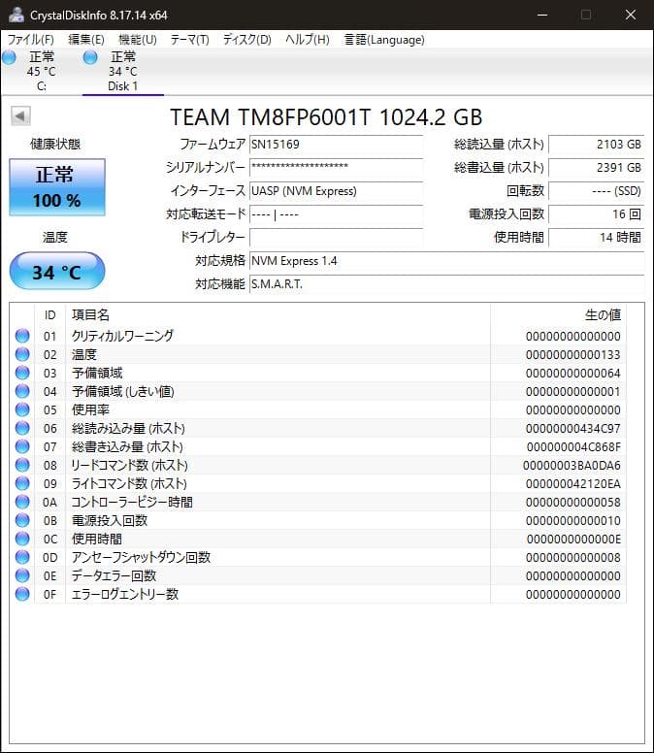654x753 pixels.
Task: Select the Disk 1 status orb
Action: (90, 58)
